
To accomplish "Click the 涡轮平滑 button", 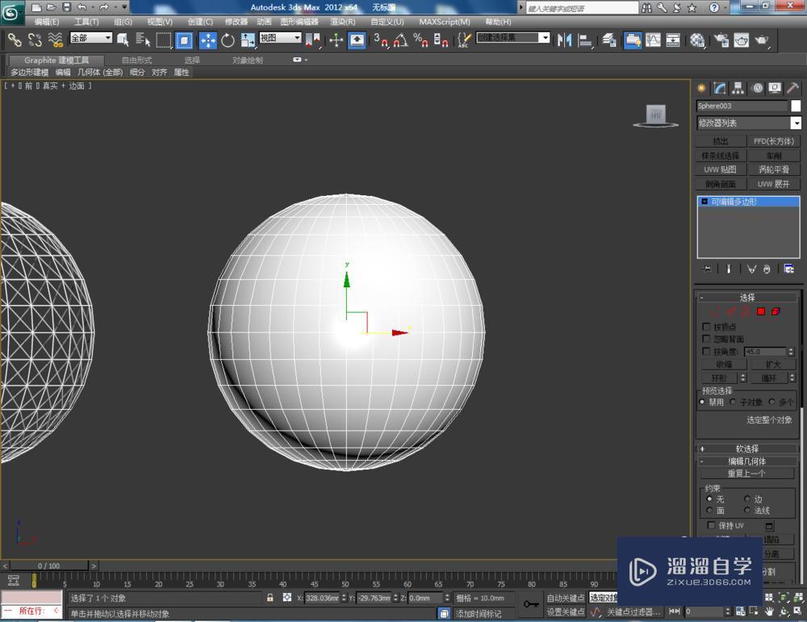I will pyautogui.click(x=773, y=169).
